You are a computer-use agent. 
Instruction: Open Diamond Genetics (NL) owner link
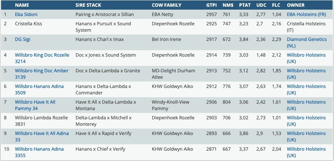point(306,40)
